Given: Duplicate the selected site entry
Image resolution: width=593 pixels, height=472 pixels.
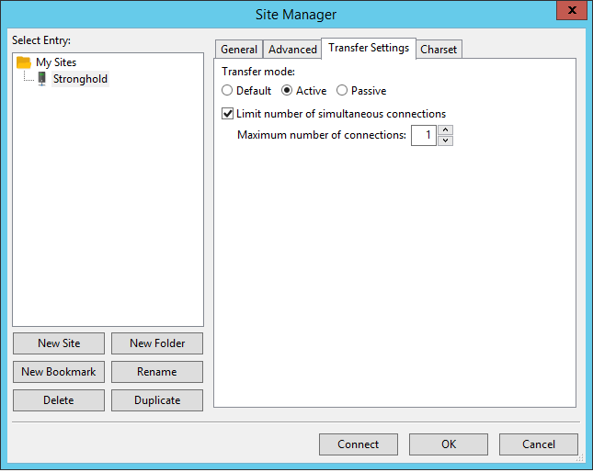Looking at the screenshot, I should (157, 400).
